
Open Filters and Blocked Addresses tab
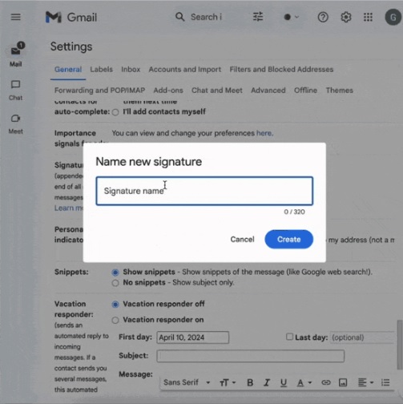[x=281, y=70]
